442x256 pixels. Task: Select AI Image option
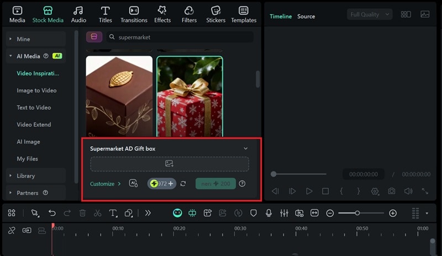pyautogui.click(x=28, y=142)
